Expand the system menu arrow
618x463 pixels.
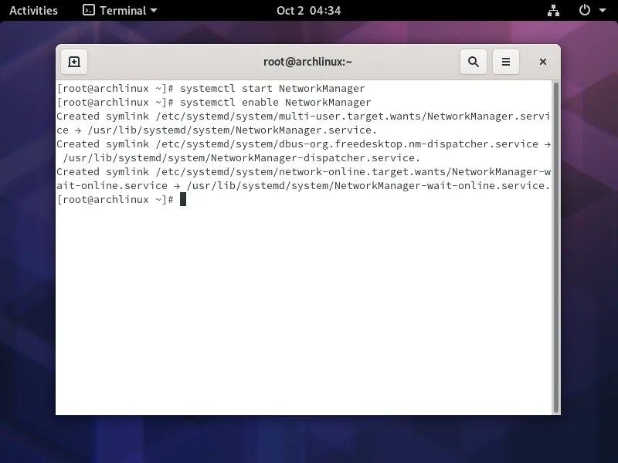[603, 11]
